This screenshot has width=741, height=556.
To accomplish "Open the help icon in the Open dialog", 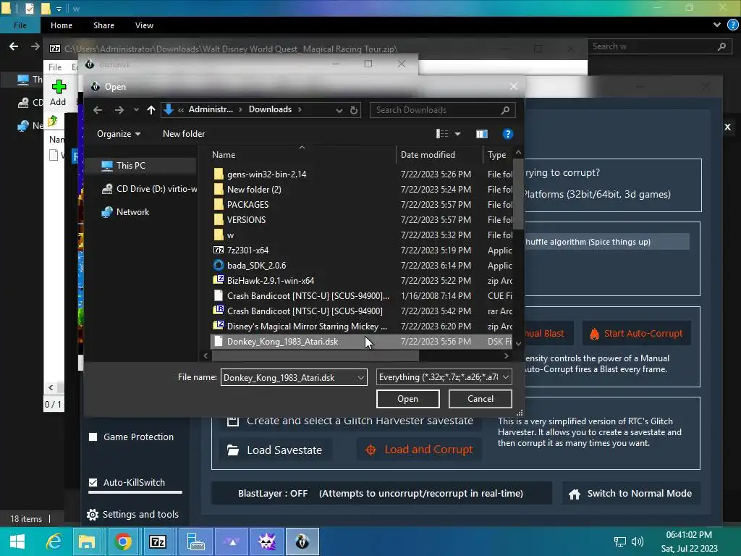I will point(507,134).
